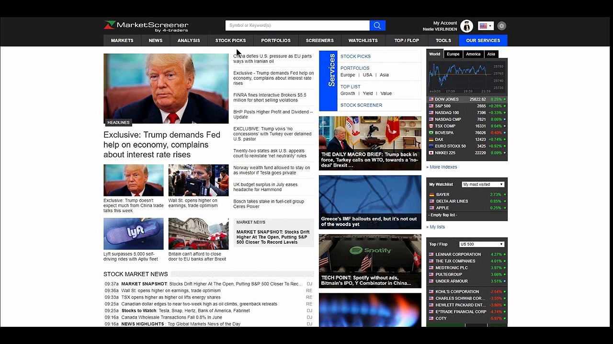This screenshot has height=344, width=613.
Task: Open 'TSX opens higher' news row
Action: [x=209, y=297]
